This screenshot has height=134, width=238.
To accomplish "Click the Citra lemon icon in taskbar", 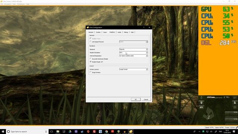I will point(131,131).
